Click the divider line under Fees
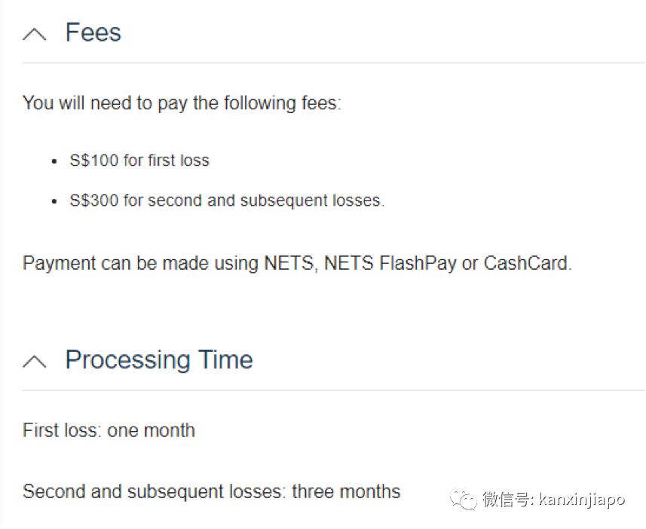Image resolution: width=646 pixels, height=529 pixels. point(333,63)
